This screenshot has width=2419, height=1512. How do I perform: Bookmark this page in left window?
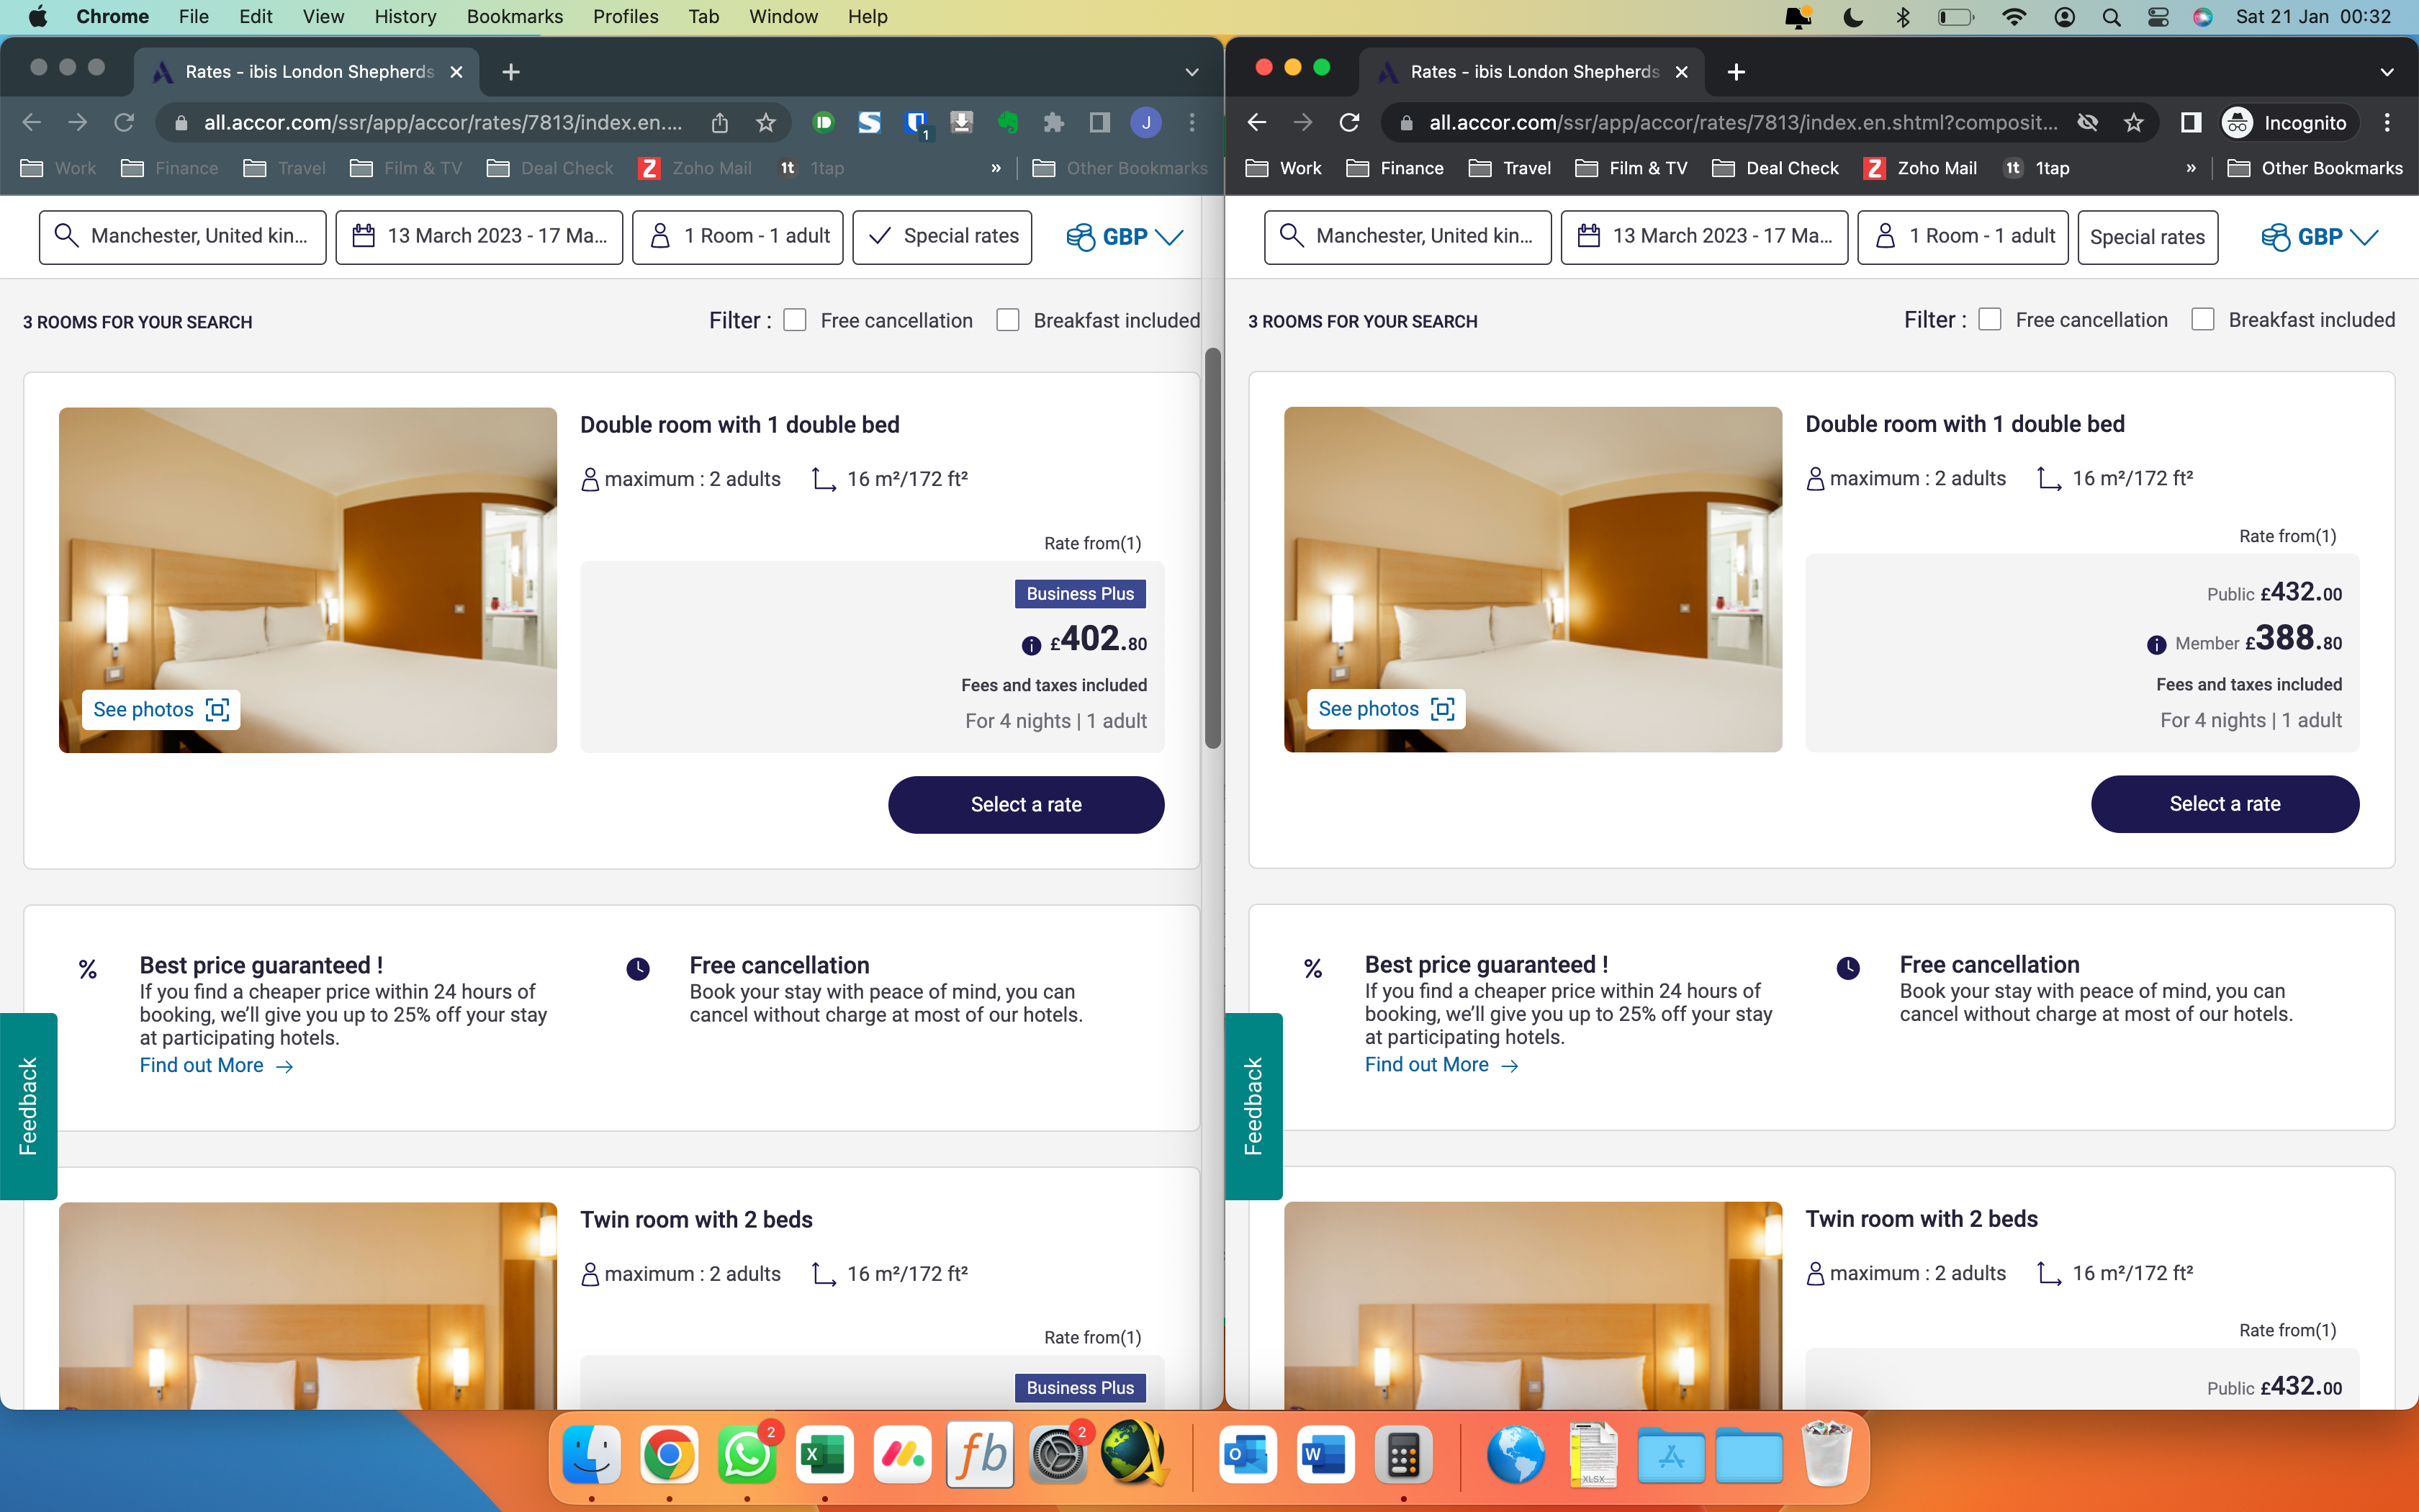tap(766, 122)
